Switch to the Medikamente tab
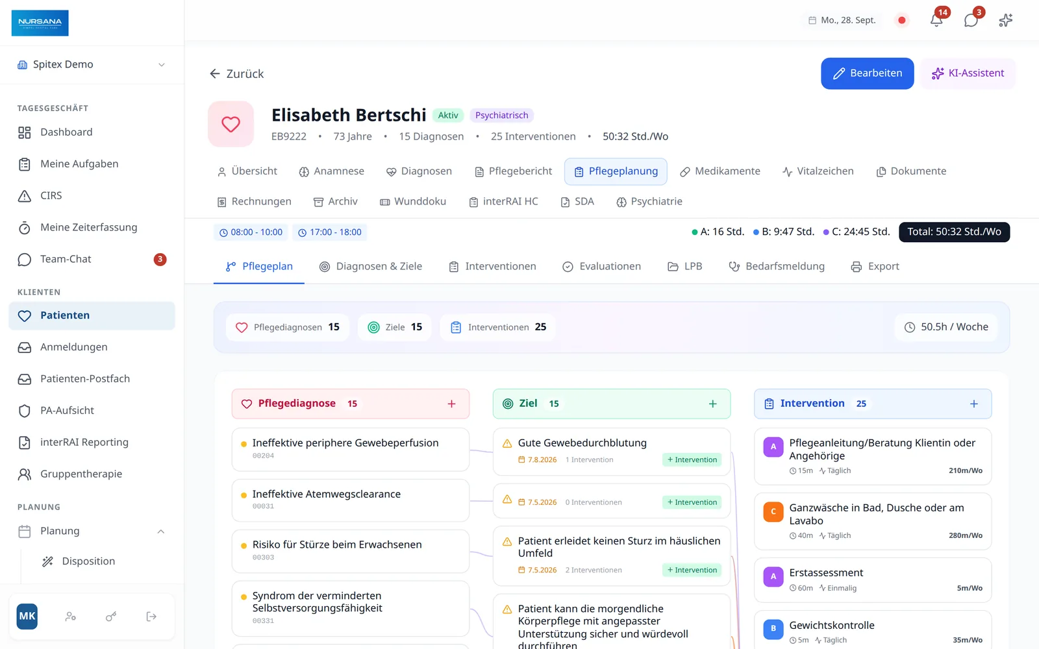Viewport: 1039px width, 649px height. click(720, 171)
